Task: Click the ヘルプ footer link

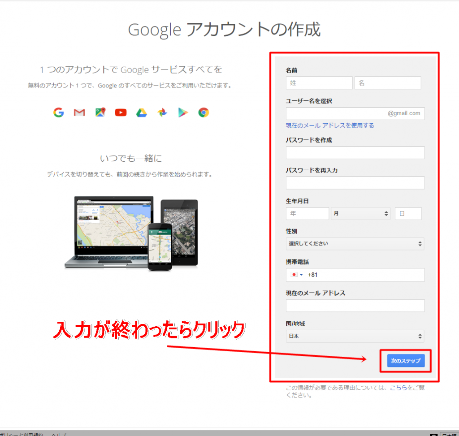Action: [59, 434]
